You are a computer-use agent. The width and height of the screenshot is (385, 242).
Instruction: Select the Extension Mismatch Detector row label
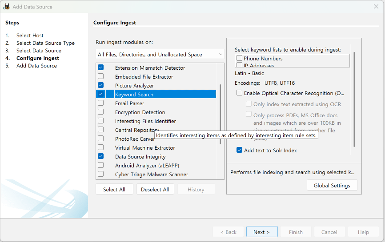click(x=150, y=68)
